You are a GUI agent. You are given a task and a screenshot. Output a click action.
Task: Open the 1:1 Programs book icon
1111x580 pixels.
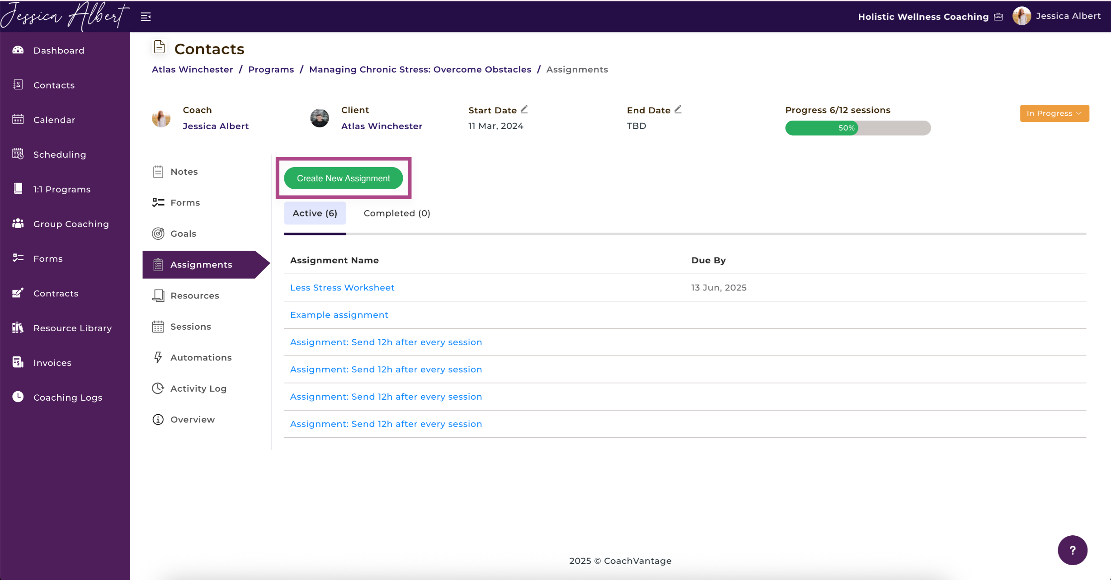coord(18,189)
